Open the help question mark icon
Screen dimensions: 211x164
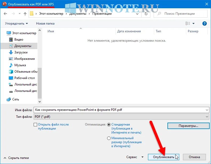coord(205,24)
